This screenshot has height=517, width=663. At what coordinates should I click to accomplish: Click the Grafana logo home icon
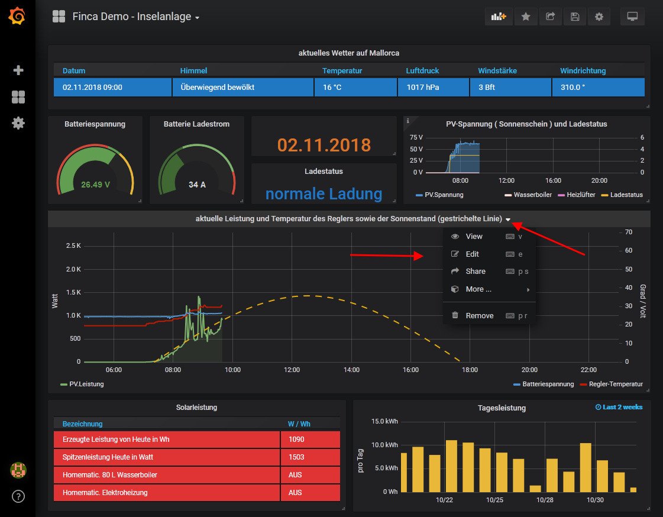coord(17,17)
